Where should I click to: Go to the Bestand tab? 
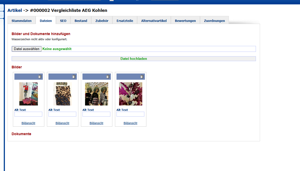coord(81,21)
